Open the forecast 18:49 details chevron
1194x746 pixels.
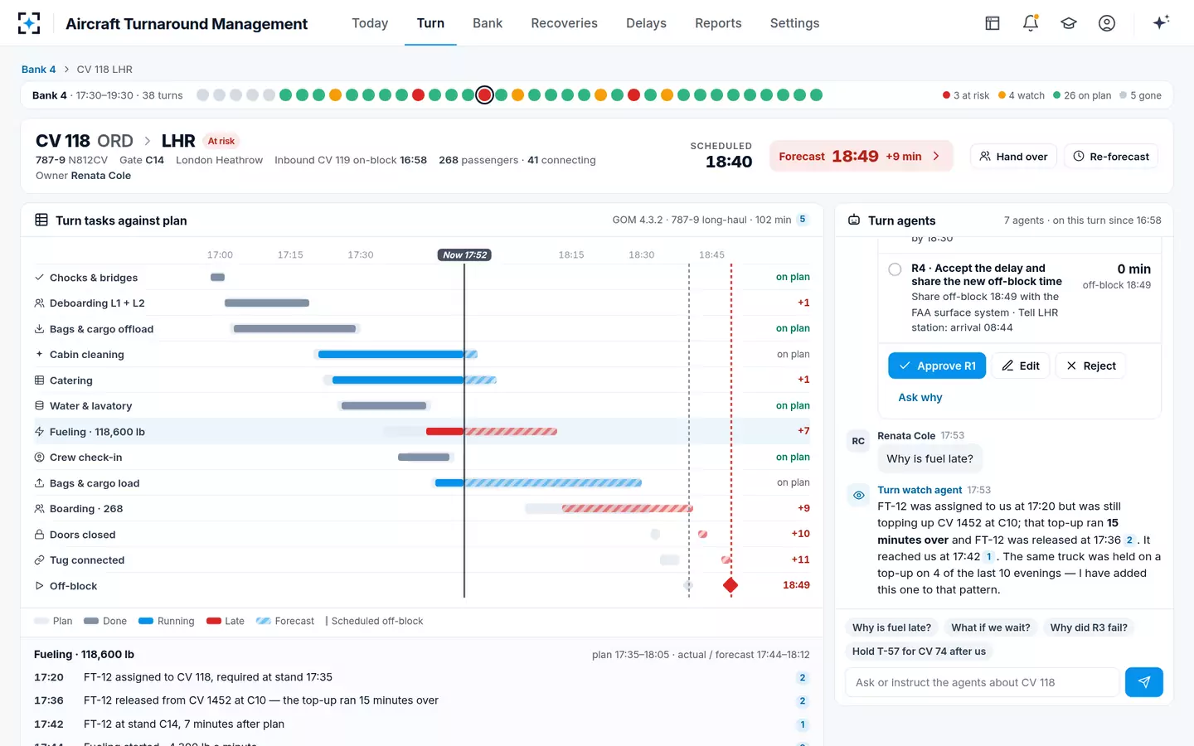tap(936, 156)
